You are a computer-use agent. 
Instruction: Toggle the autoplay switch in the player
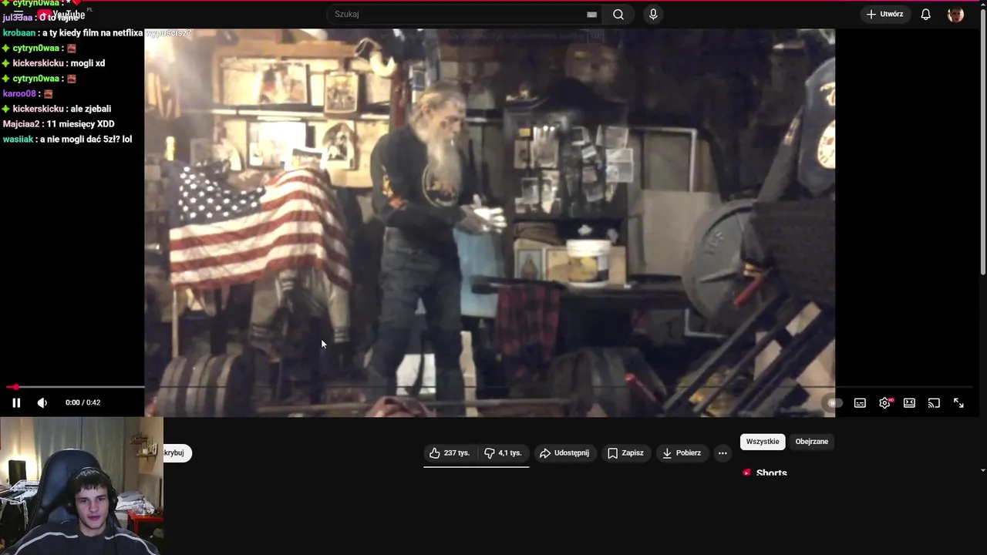click(x=833, y=402)
